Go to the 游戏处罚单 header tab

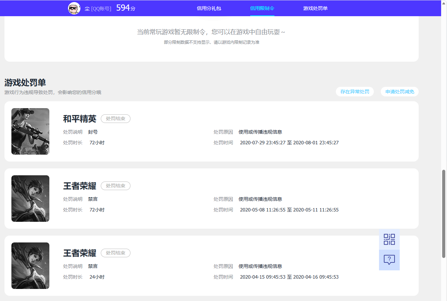tap(315, 8)
